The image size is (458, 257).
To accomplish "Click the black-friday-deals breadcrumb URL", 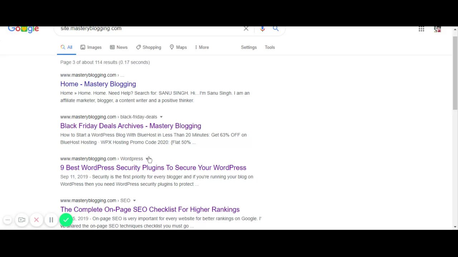I will tap(109, 117).
